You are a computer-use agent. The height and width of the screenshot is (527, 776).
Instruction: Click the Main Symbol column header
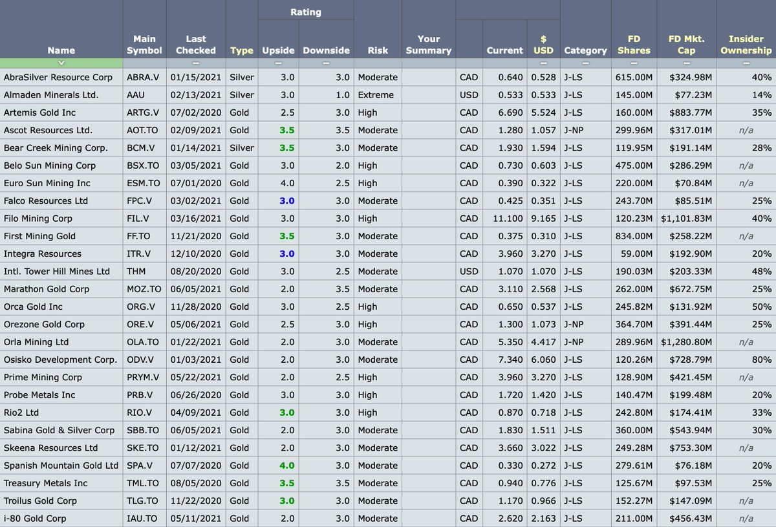[x=144, y=45]
